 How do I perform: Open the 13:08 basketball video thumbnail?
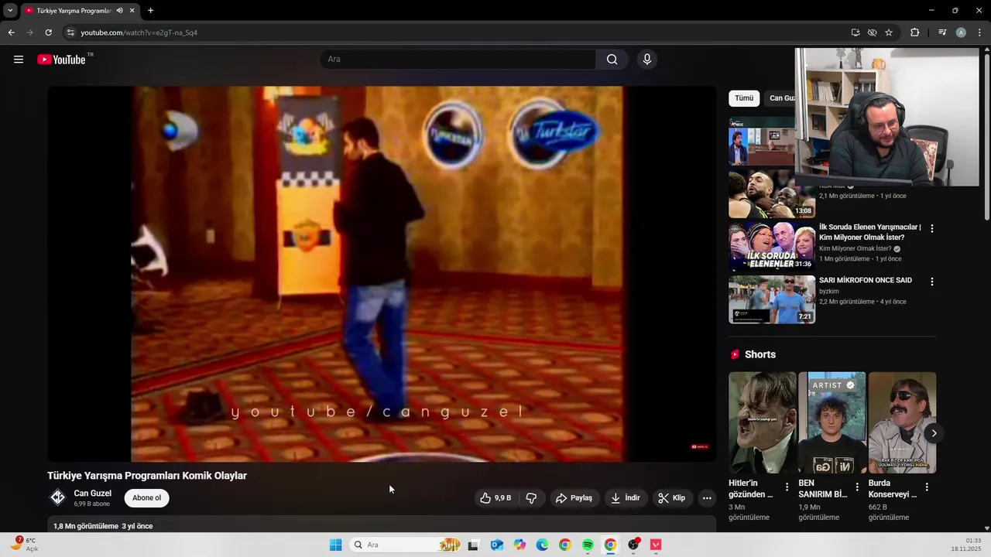click(x=772, y=194)
